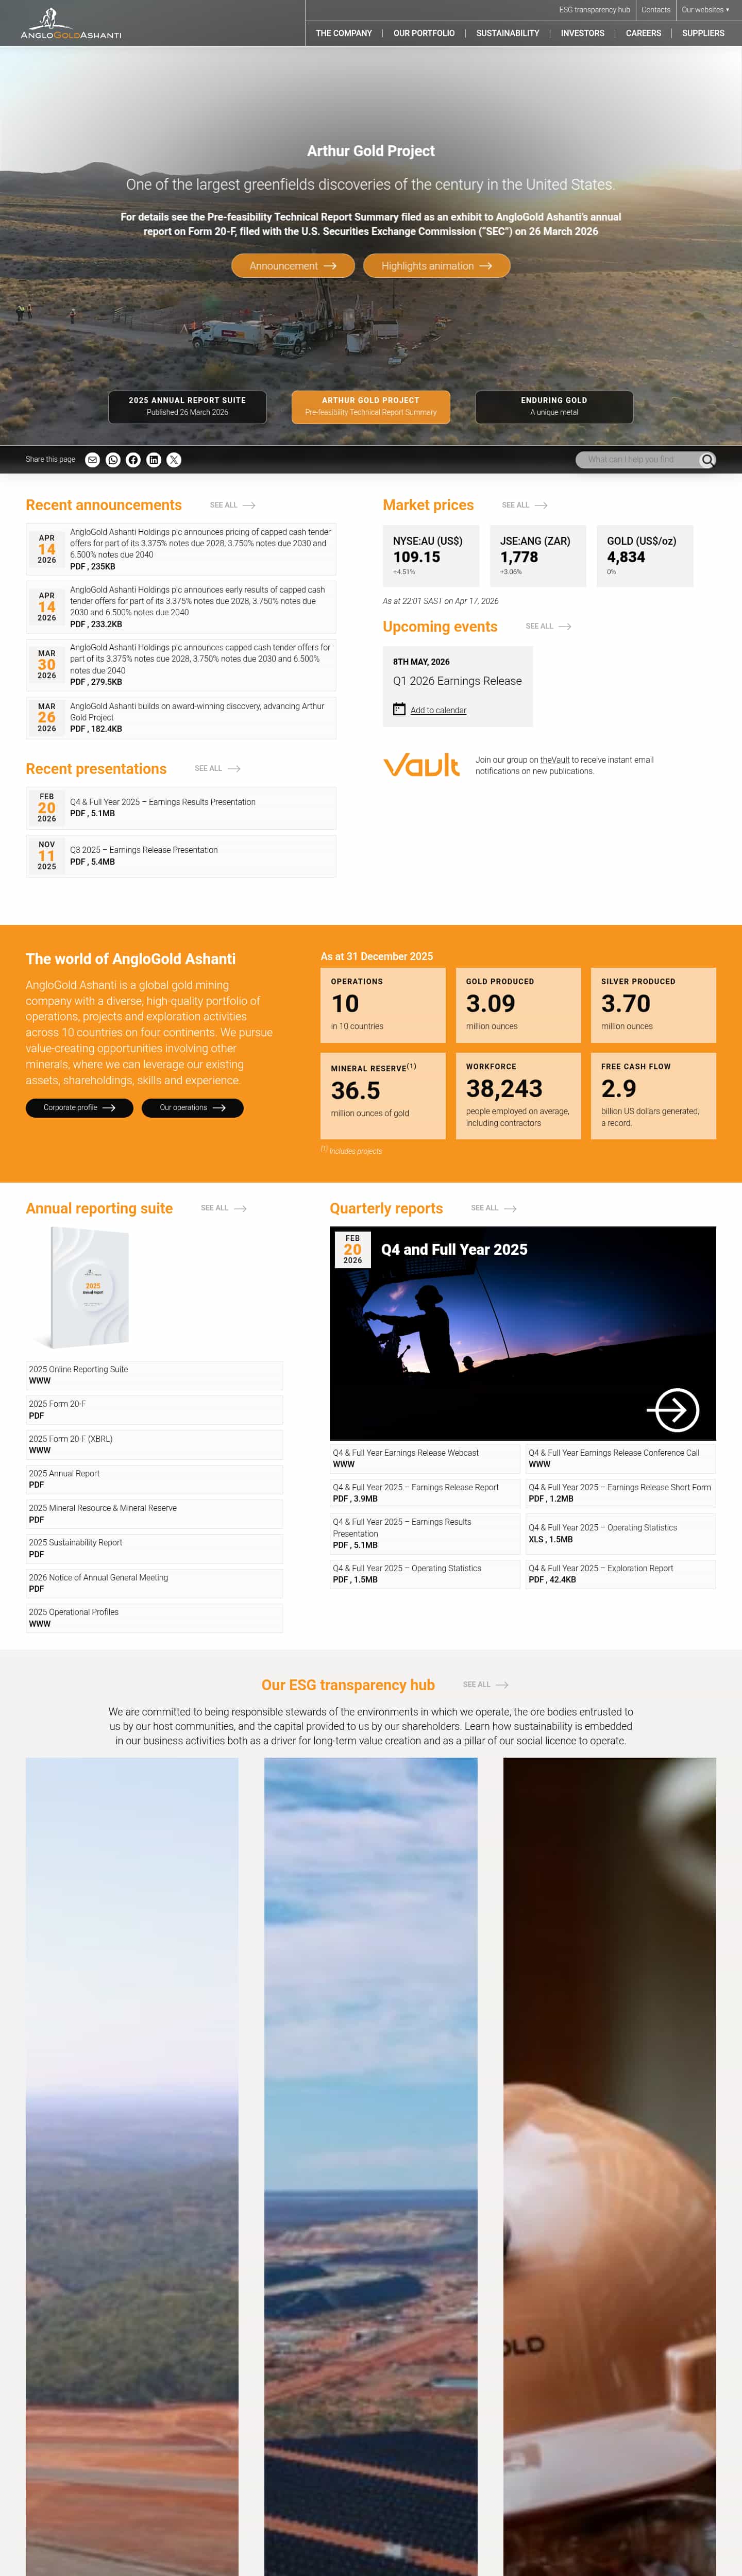Open Mar 26 award-winning discovery announcement
This screenshot has height=2576, width=742.
[181, 718]
